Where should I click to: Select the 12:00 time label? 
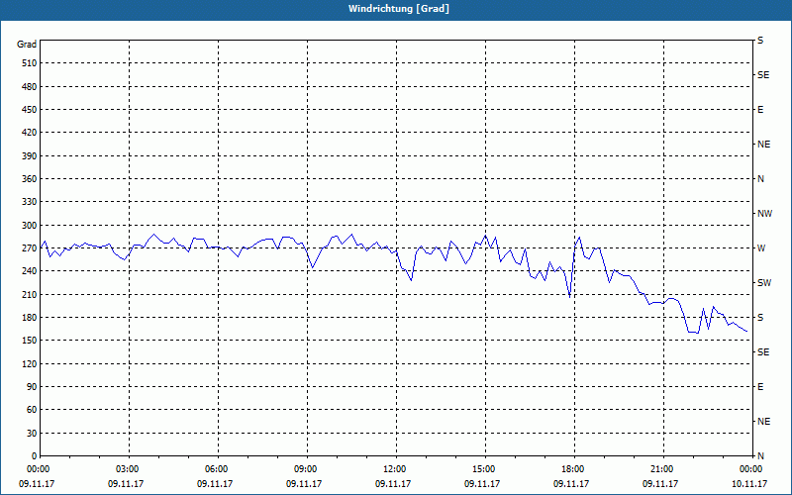click(x=396, y=469)
